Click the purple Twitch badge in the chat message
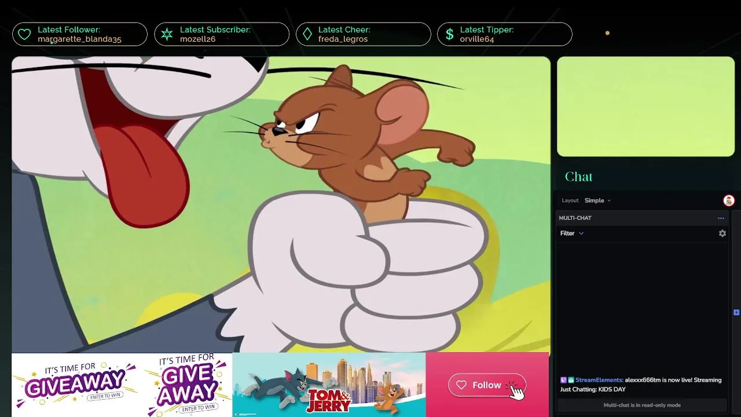The image size is (741, 417). (563, 380)
